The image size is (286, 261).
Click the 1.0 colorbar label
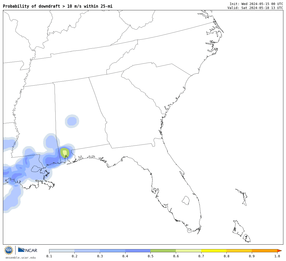pyautogui.click(x=277, y=256)
